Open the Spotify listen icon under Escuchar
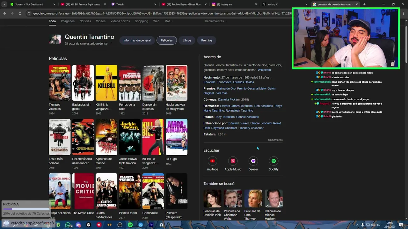Image resolution: width=408 pixels, height=229 pixels. (273, 161)
